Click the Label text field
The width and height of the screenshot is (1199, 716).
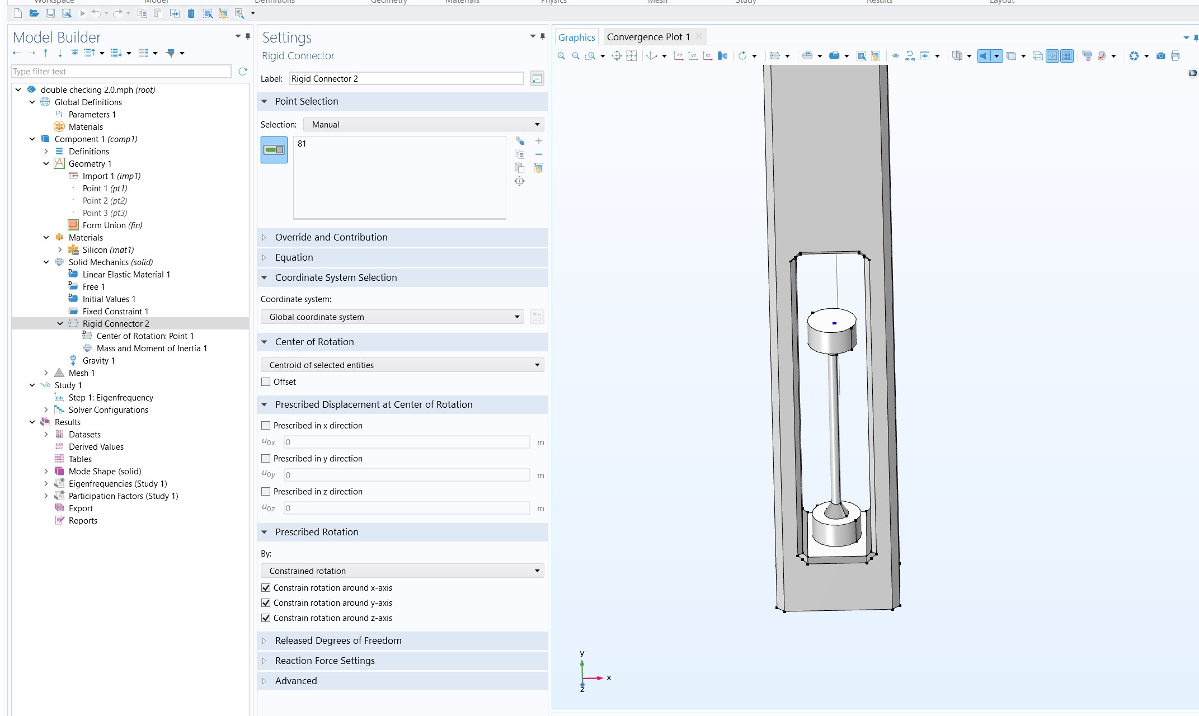coord(406,79)
